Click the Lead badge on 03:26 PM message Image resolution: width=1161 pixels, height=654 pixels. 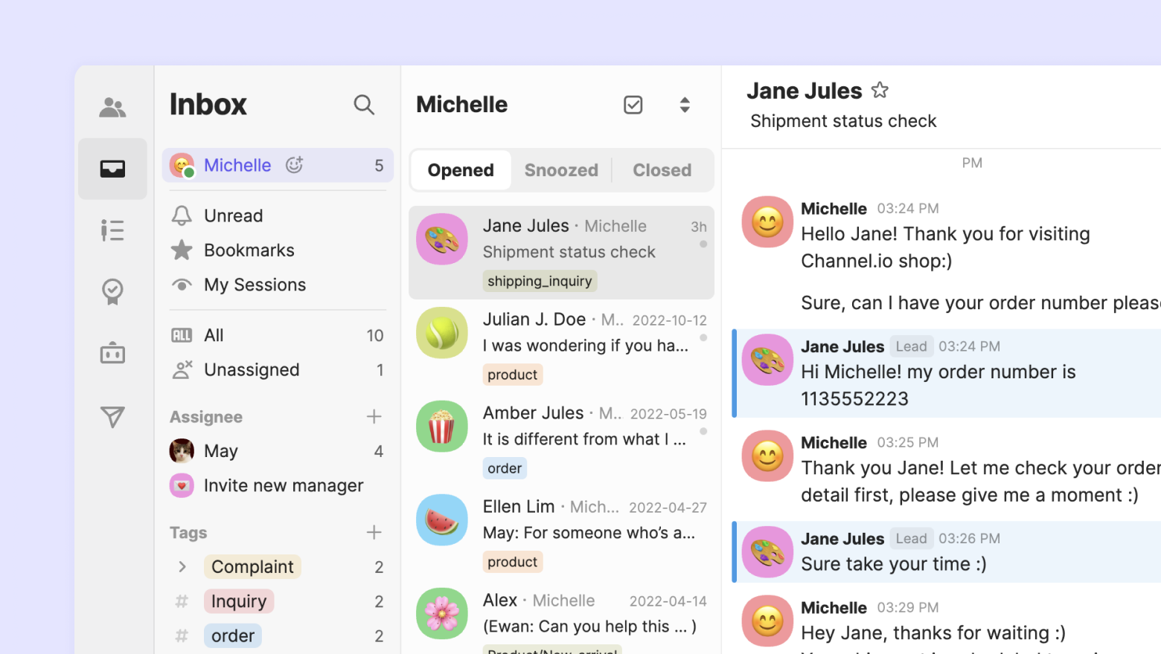click(x=912, y=538)
